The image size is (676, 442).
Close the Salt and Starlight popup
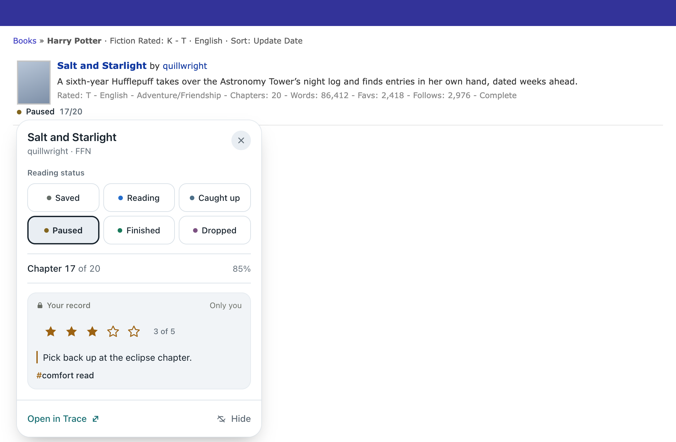[241, 140]
